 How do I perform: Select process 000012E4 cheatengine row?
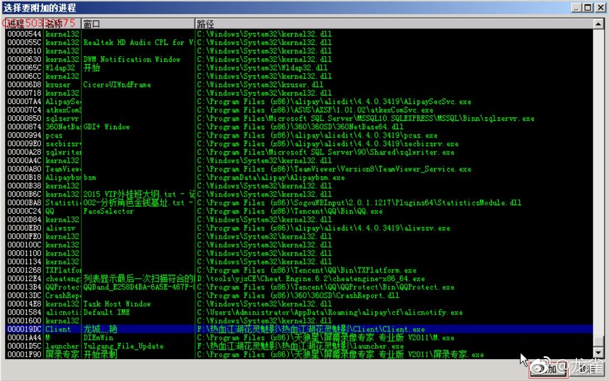click(299, 279)
